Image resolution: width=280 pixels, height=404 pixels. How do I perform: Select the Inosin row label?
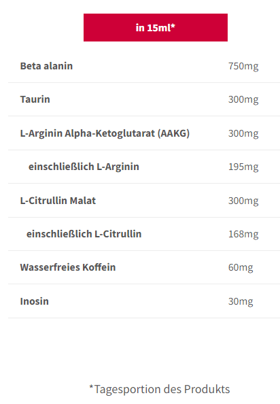click(x=35, y=301)
